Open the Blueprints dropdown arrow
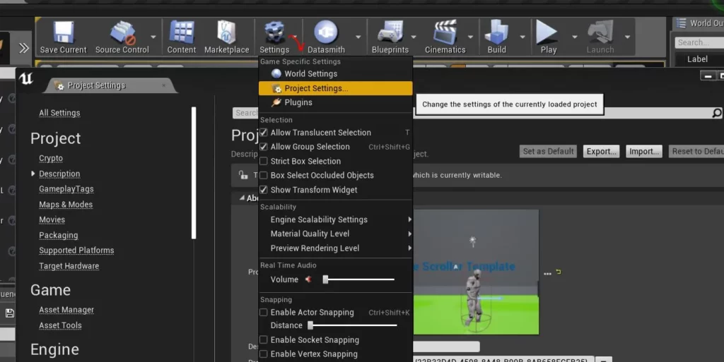This screenshot has width=724, height=362. coord(413,37)
